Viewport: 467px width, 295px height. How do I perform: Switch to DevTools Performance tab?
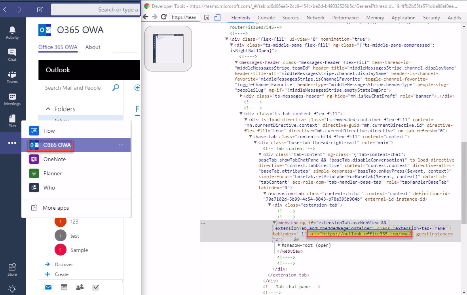coord(346,18)
